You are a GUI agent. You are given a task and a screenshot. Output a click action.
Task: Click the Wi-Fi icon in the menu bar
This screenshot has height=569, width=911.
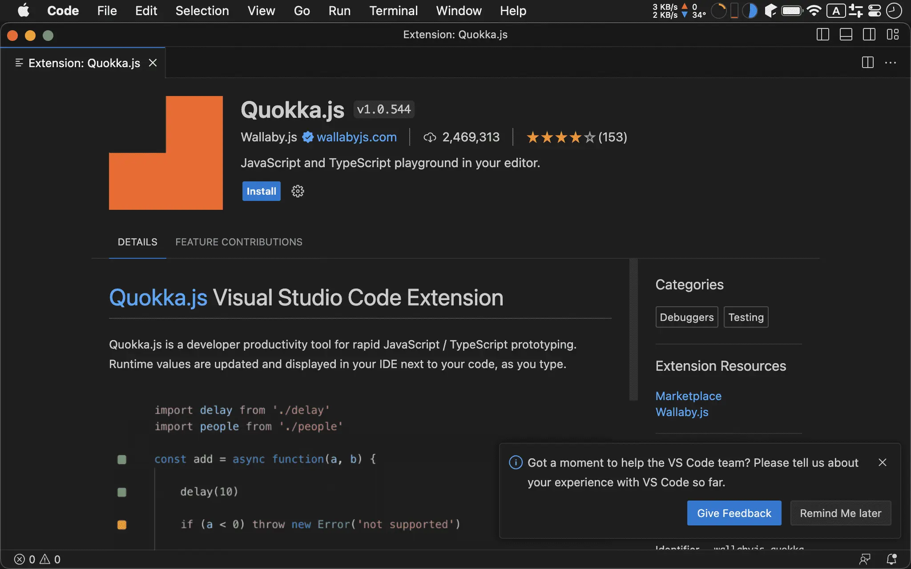tap(814, 11)
